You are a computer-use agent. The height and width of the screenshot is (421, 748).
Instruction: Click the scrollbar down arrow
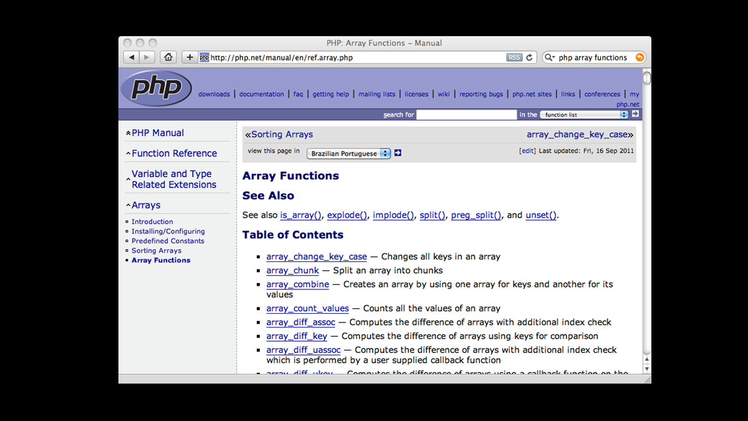647,369
